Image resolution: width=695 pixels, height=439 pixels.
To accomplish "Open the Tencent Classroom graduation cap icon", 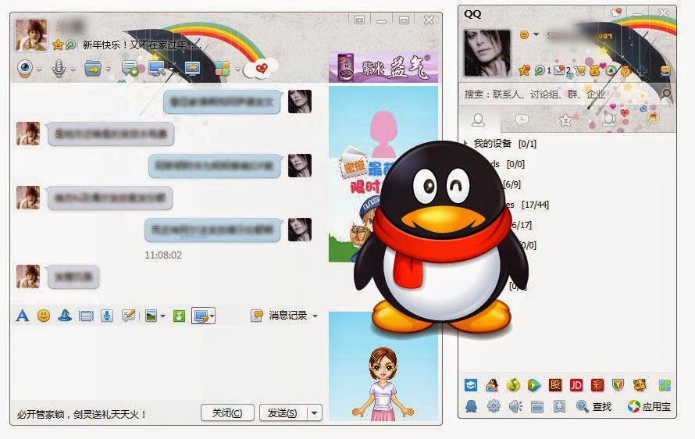I will coord(471,385).
